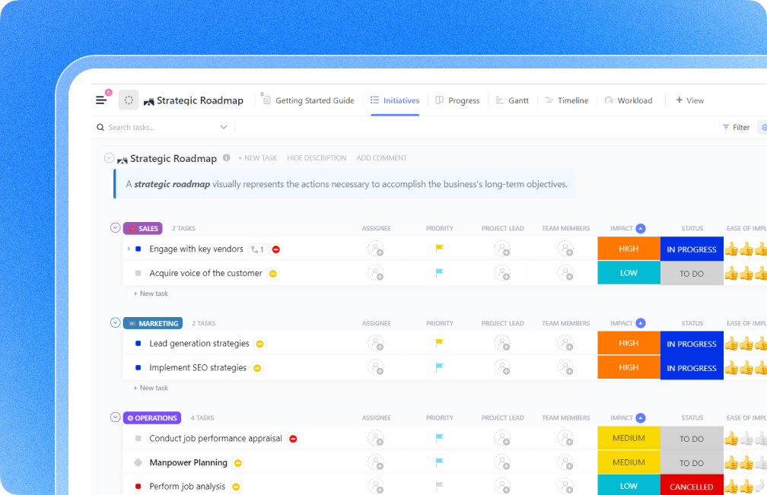This screenshot has height=495, width=767.
Task: Click the info icon beside Strategic Roadmap
Action: point(226,158)
